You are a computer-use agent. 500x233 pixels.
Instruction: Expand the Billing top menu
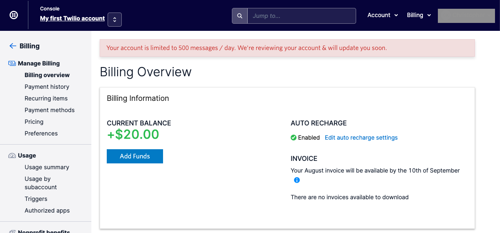419,15
